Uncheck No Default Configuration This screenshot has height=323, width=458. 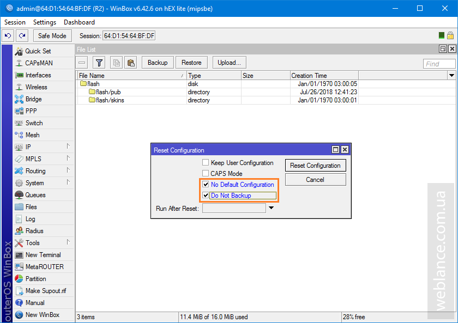(x=206, y=184)
